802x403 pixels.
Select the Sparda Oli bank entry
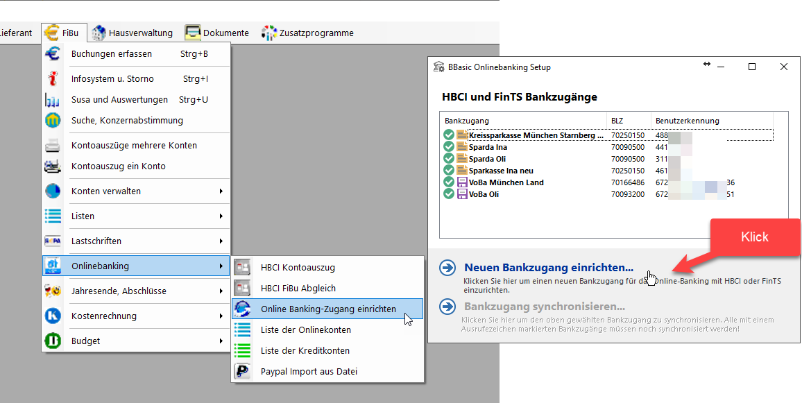608,159
